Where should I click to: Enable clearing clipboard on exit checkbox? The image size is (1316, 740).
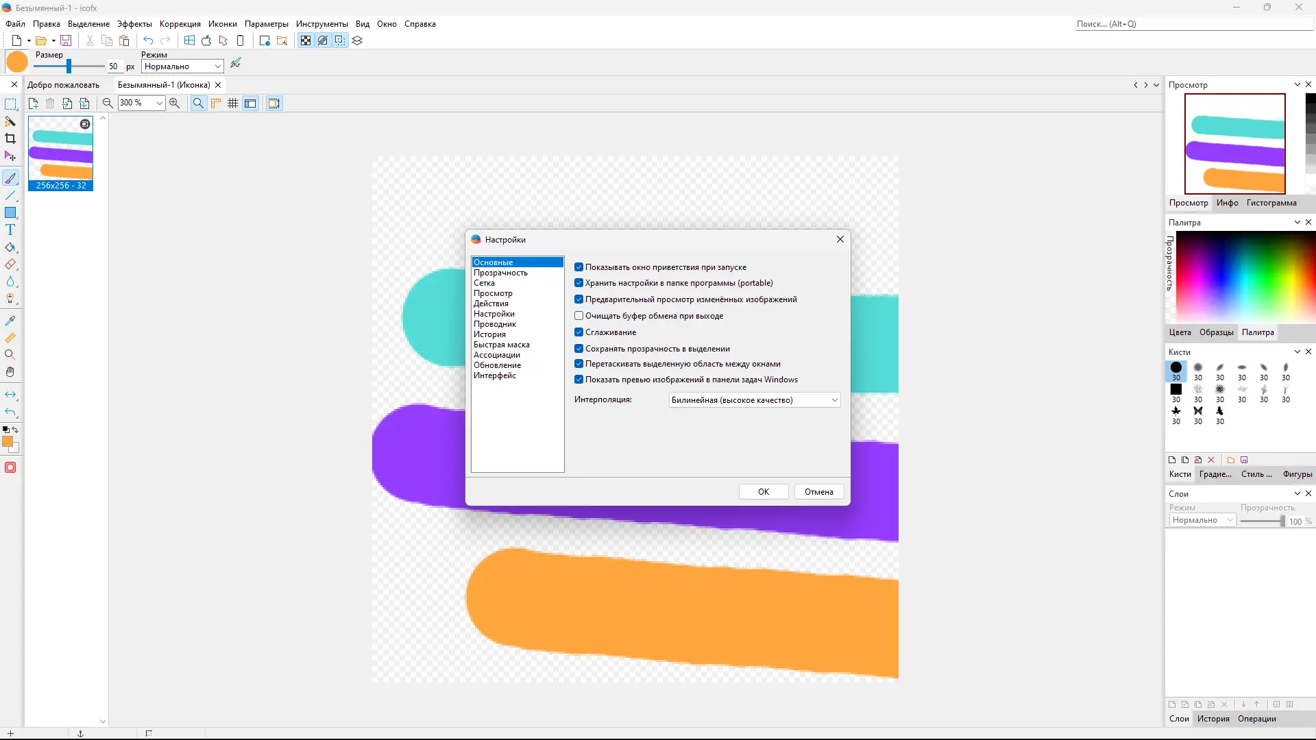(x=579, y=316)
